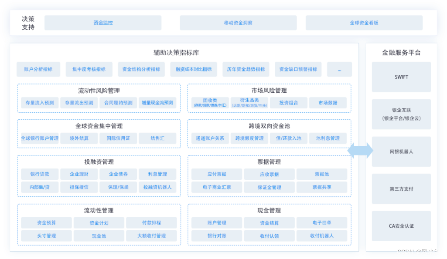Choose 利息管理 under 投融资管理
The image size is (447, 259).
click(157, 174)
